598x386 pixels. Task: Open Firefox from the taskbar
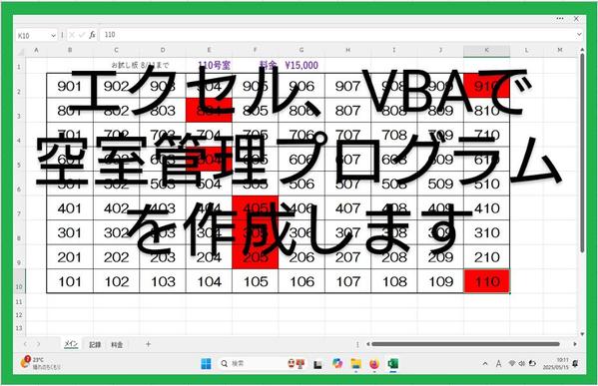tap(374, 364)
